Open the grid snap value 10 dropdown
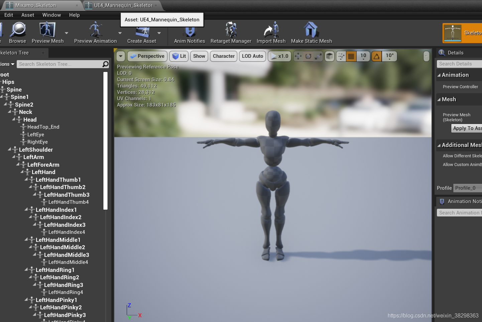This screenshot has width=482, height=322. 363,56
